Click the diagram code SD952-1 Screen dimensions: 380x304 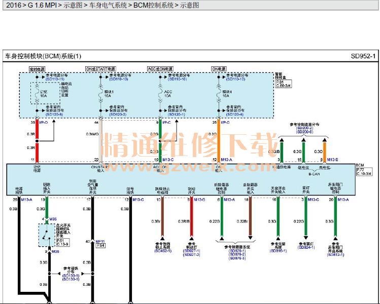(363, 56)
